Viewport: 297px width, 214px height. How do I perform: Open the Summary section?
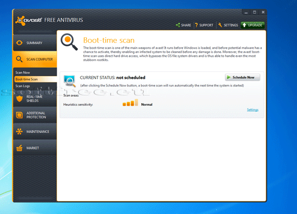point(35,43)
